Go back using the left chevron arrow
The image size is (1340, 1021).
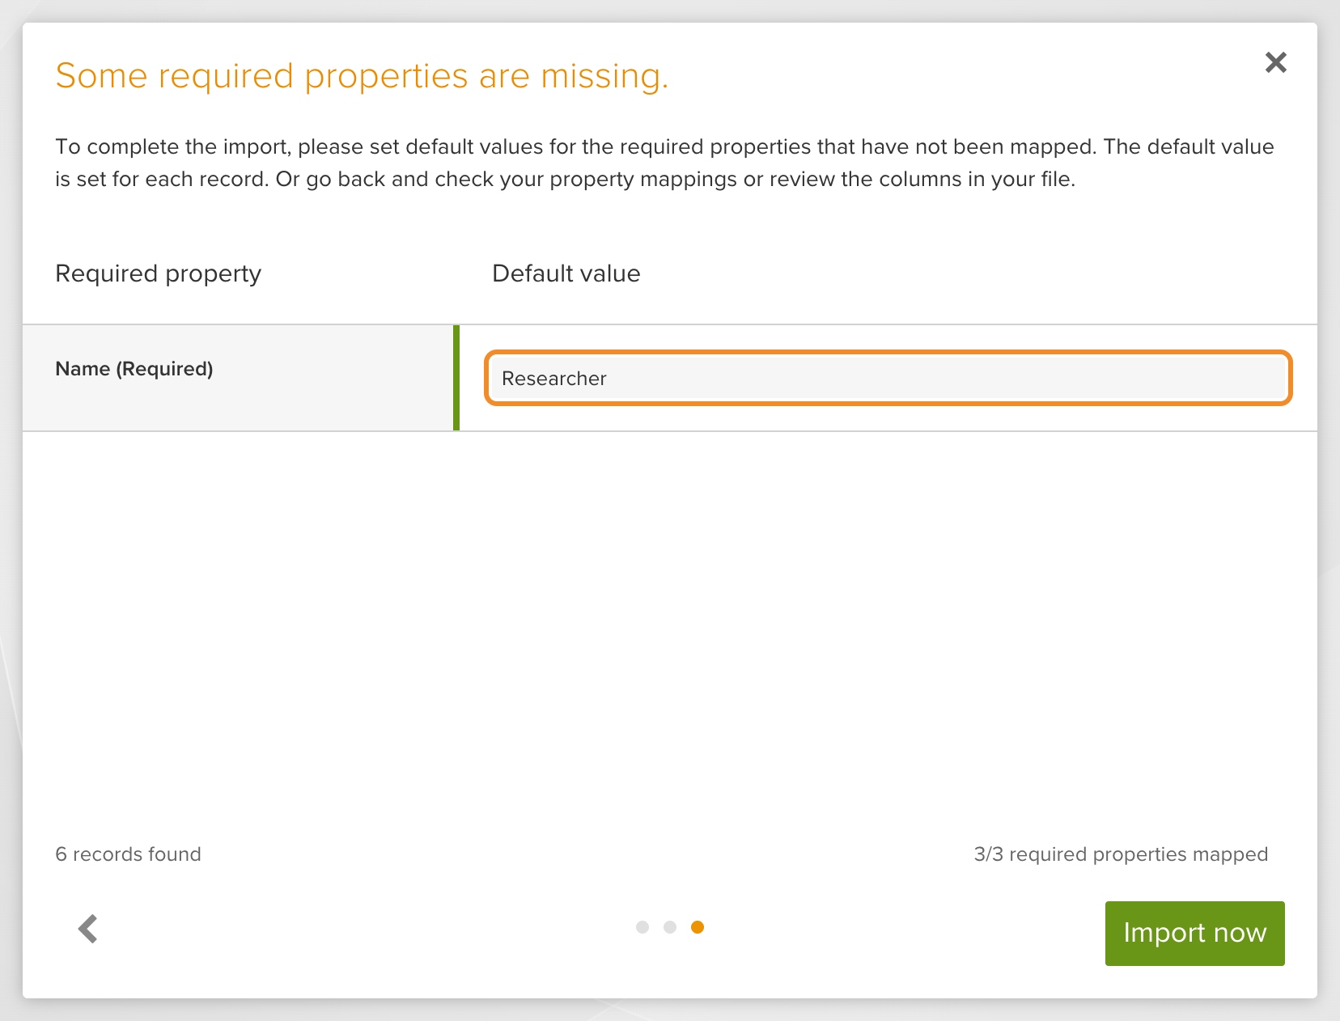point(87,929)
